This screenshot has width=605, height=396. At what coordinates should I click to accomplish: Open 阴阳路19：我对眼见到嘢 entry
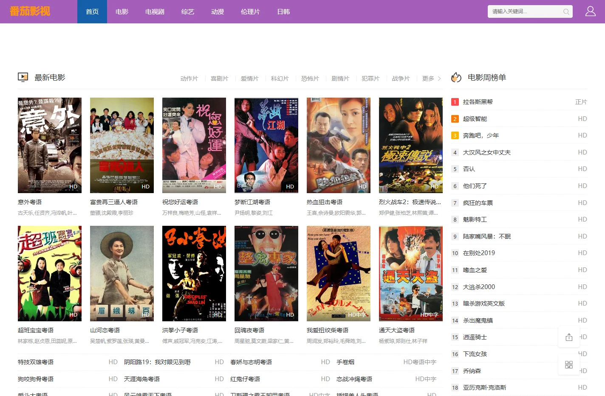pos(157,362)
